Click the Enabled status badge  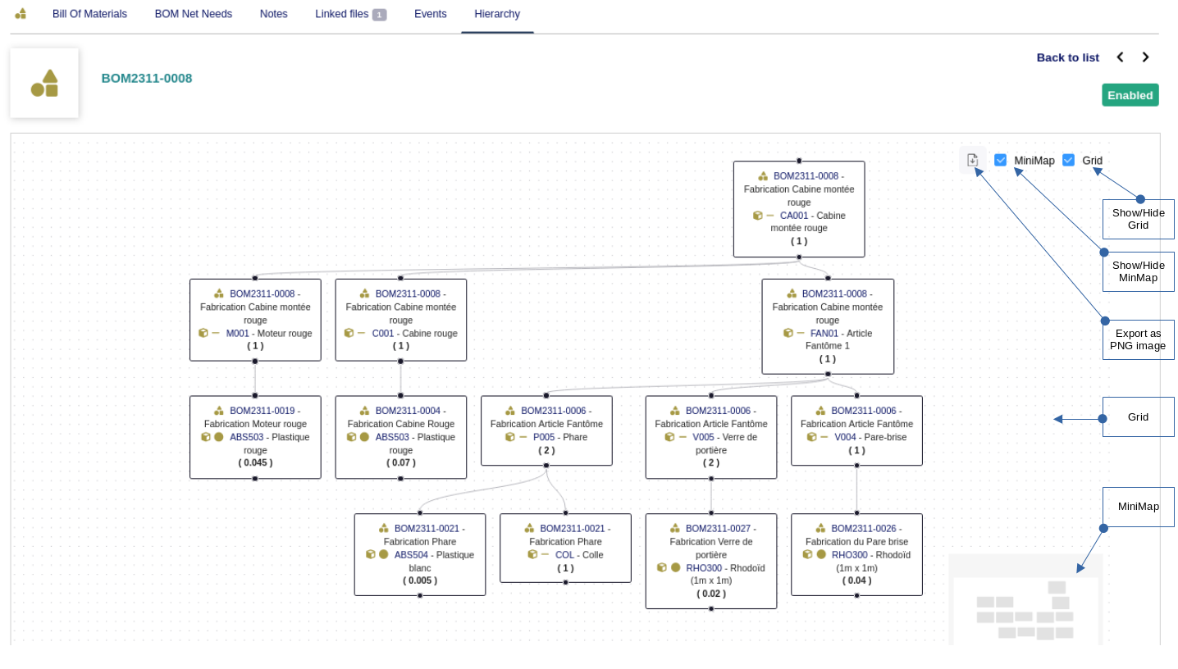(x=1130, y=95)
